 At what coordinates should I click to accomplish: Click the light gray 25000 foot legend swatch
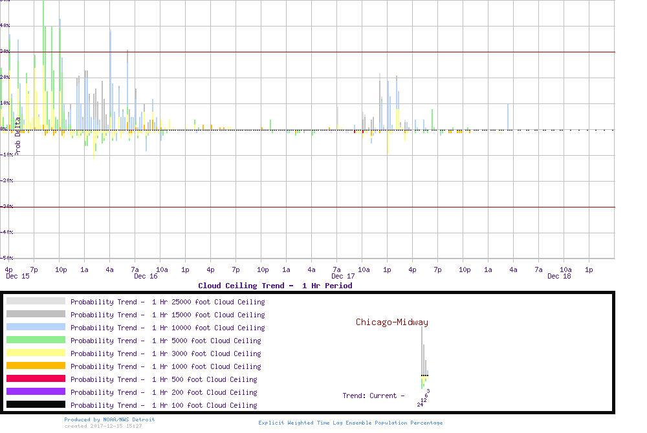[x=36, y=301]
